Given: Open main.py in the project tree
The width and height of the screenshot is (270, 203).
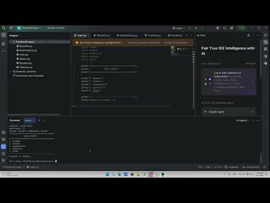Looking at the screenshot, I should pos(22,55).
